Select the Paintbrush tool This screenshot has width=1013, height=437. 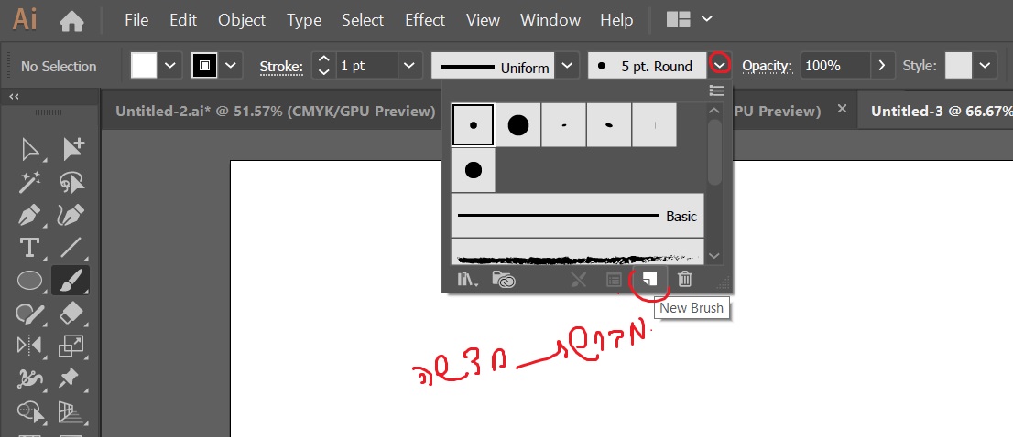coord(71,281)
